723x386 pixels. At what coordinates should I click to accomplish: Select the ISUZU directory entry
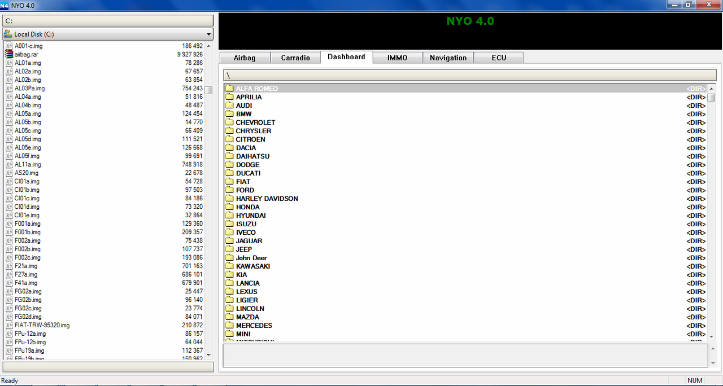465,224
